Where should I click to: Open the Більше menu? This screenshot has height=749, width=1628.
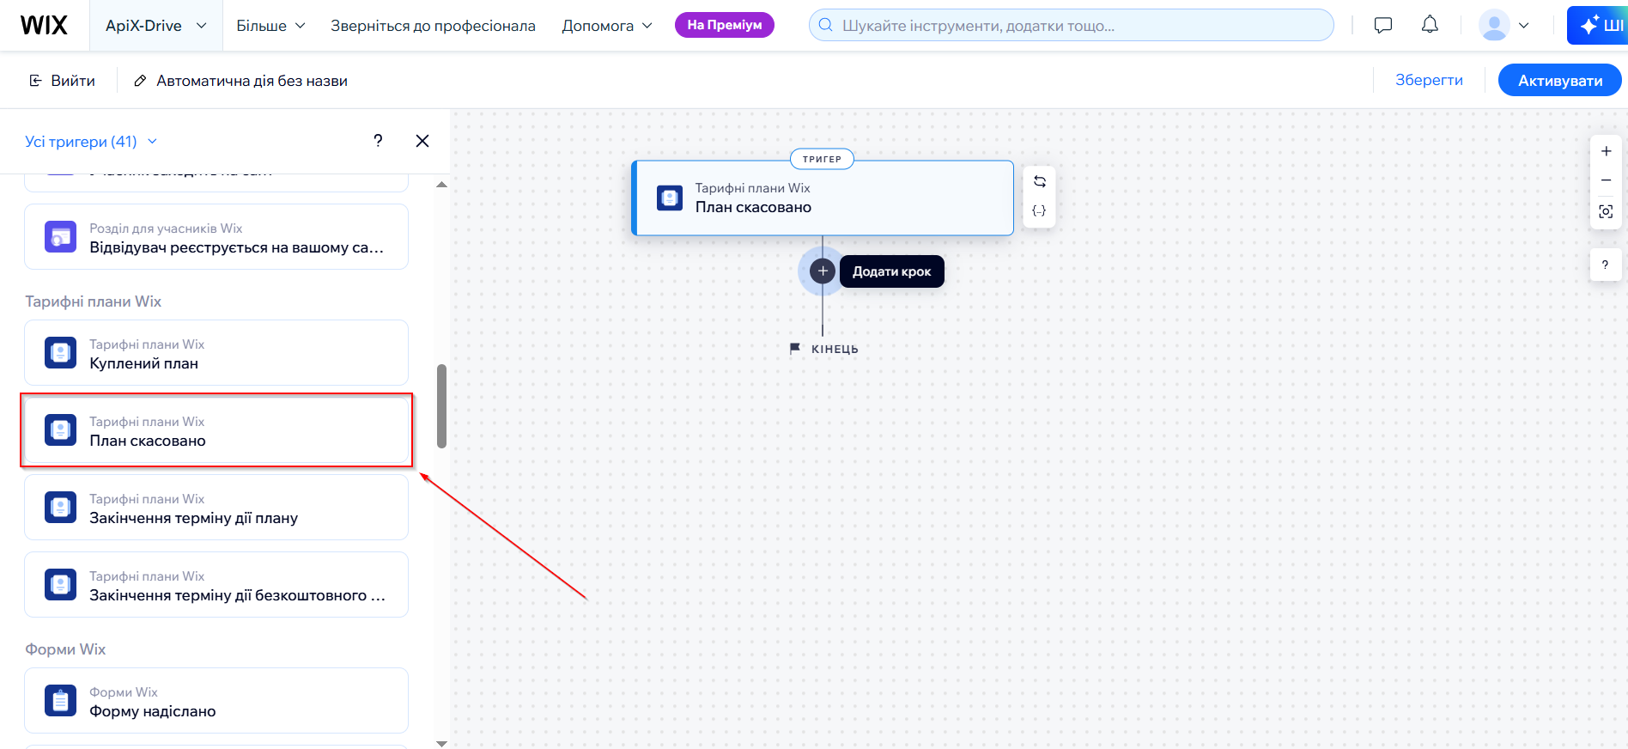[x=270, y=26]
